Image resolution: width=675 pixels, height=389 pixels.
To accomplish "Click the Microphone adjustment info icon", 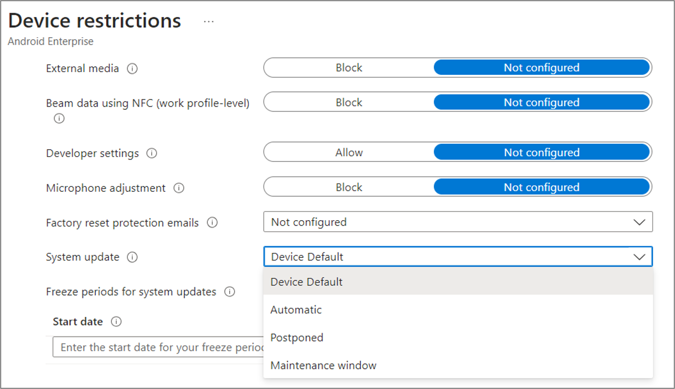I will (179, 188).
